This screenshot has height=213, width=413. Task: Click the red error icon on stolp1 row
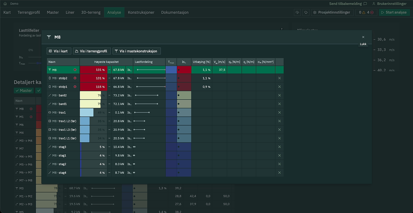(75, 87)
